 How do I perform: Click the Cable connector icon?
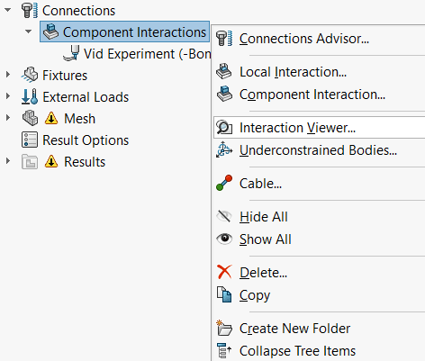224,183
